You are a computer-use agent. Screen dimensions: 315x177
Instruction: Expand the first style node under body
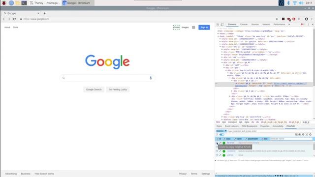coord(220,39)
